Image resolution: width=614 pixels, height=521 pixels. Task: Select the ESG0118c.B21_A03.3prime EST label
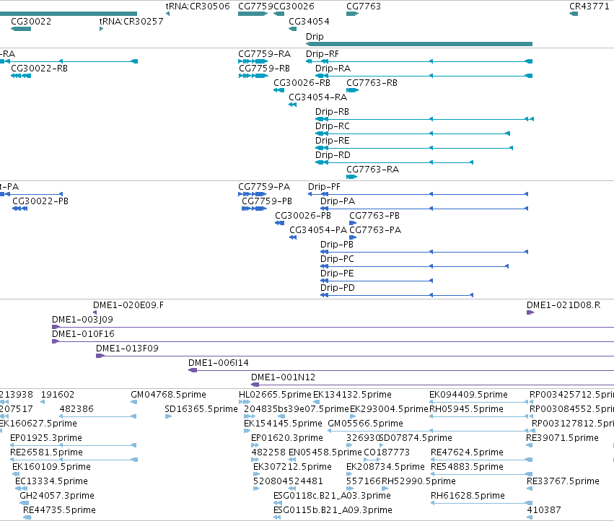[332, 496]
